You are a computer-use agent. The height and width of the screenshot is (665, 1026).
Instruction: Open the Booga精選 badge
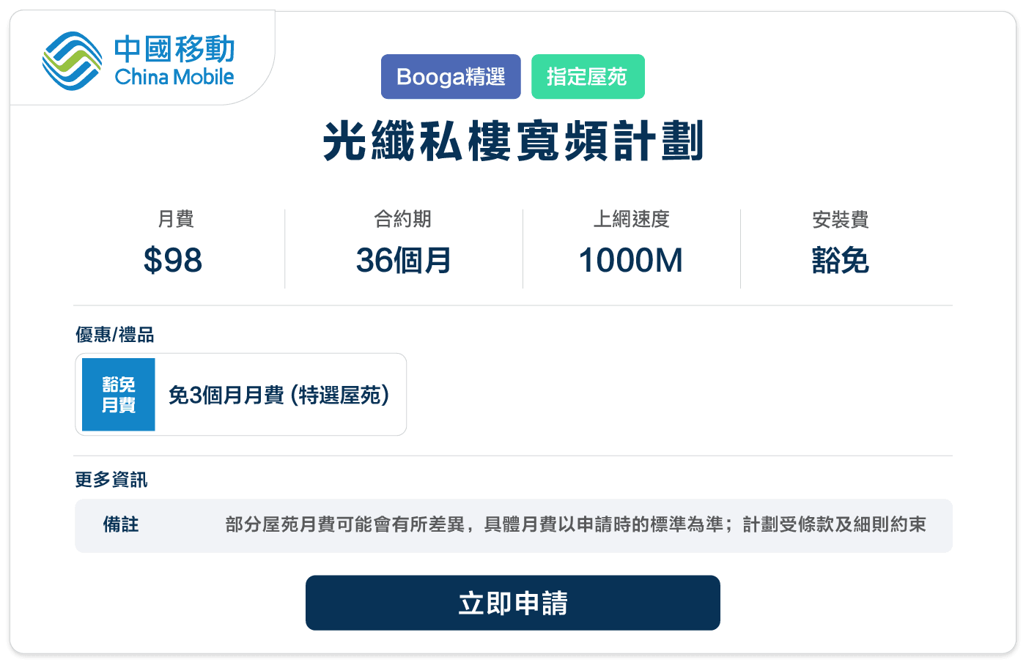point(450,76)
